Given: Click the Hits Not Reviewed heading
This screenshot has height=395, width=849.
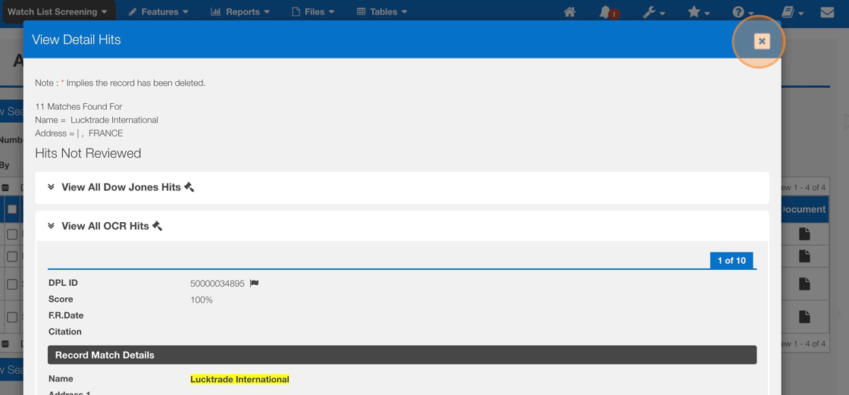Looking at the screenshot, I should (x=88, y=153).
